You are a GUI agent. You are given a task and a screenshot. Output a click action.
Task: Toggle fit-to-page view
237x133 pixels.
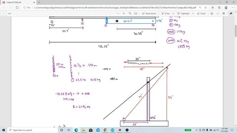(136, 13)
